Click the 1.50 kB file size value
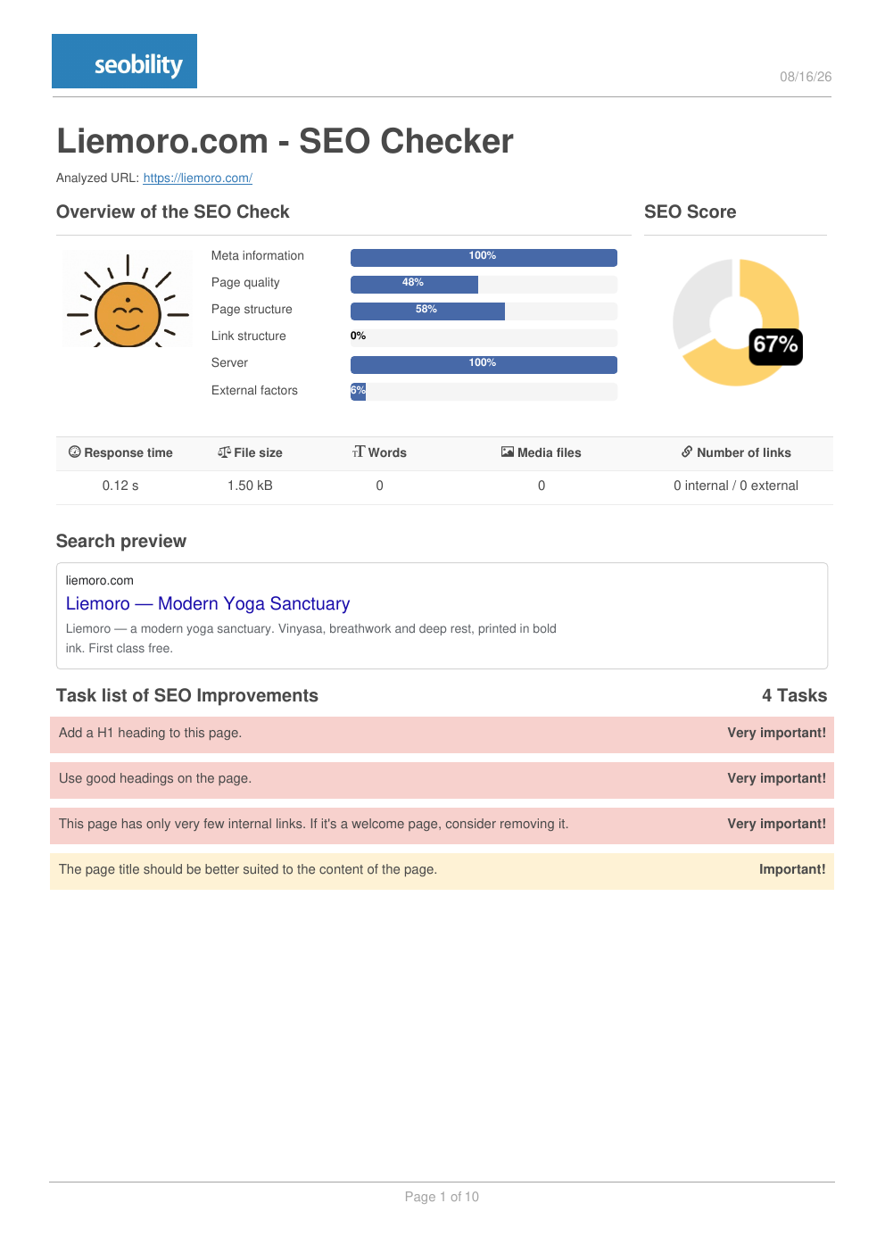Screen dimensions: 885x1253 click(x=250, y=485)
